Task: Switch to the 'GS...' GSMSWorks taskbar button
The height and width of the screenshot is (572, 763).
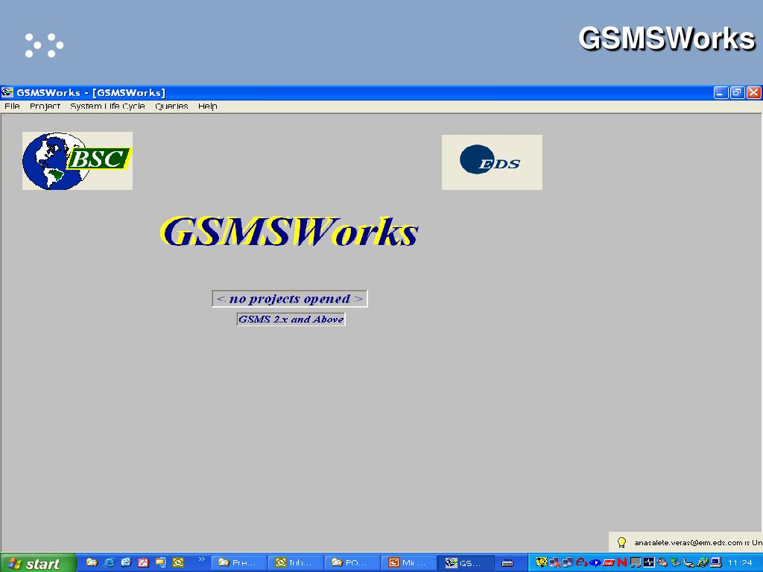Action: coord(465,563)
